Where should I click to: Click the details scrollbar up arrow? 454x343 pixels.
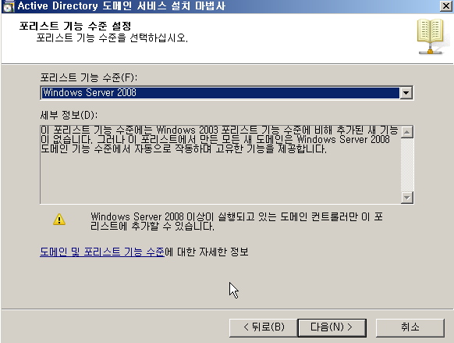click(407, 133)
